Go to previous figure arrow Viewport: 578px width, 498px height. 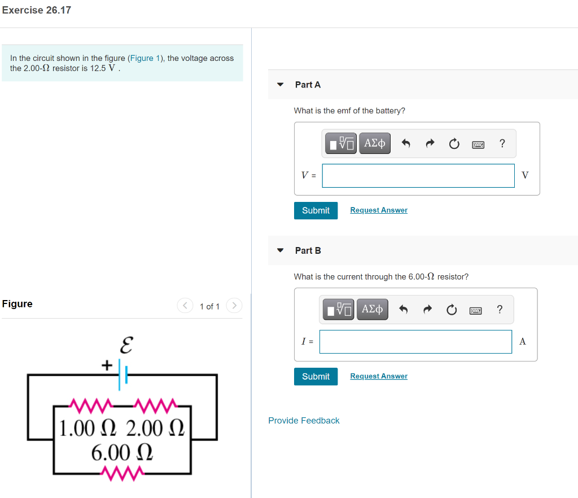[185, 305]
